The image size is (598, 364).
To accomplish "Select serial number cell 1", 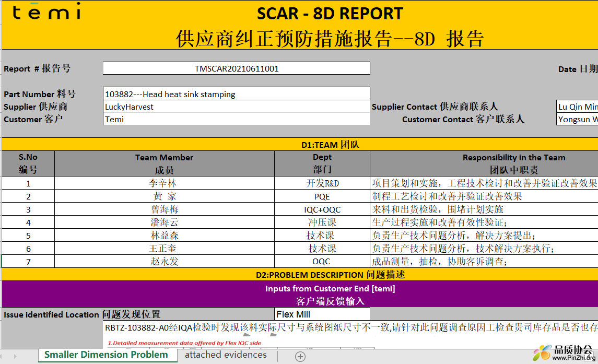I will [x=28, y=183].
